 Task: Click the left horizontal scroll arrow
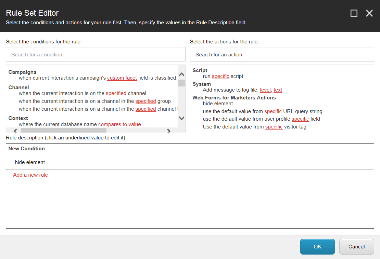pyautogui.click(x=15, y=131)
